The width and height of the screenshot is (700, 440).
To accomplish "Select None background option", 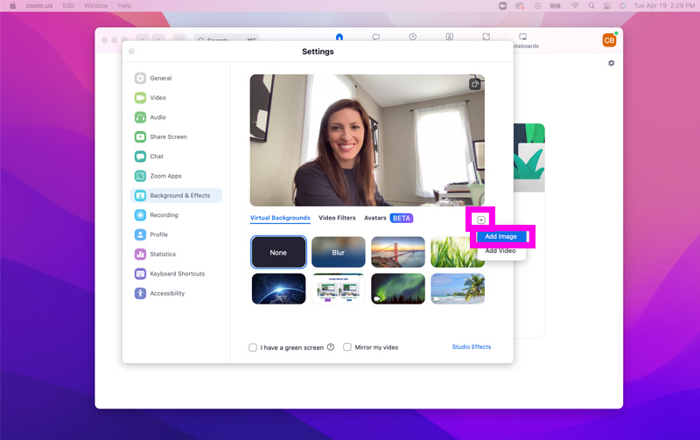I will click(278, 252).
